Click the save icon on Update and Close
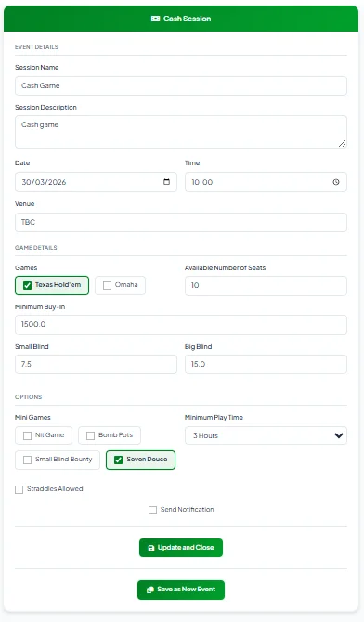This screenshot has height=622, width=364. [x=151, y=548]
